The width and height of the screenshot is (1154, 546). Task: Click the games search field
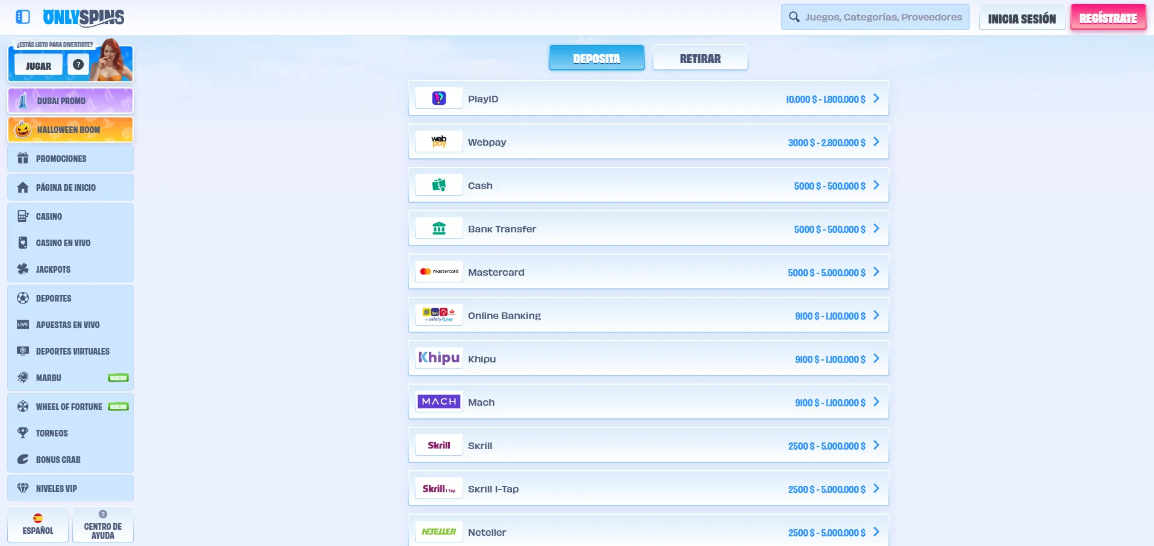tap(882, 17)
